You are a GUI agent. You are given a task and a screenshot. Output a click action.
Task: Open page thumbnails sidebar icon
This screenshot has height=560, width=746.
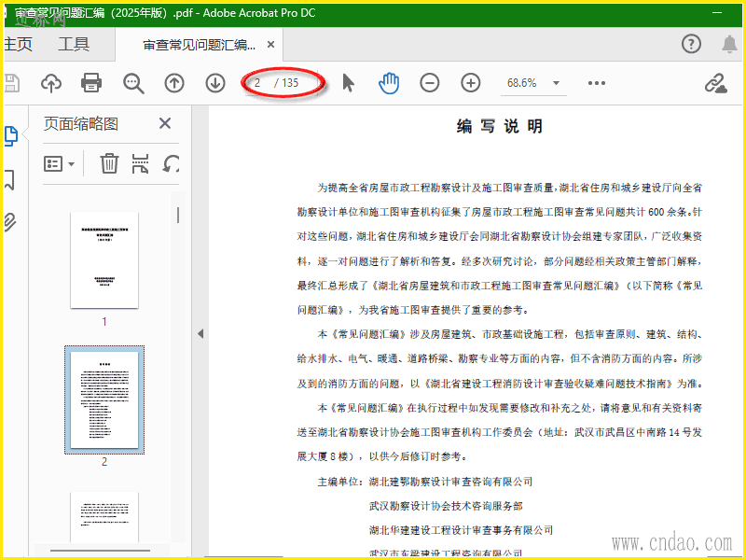coord(11,136)
